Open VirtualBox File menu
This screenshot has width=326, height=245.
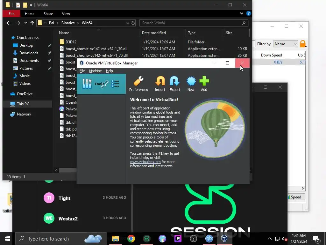[x=82, y=71]
